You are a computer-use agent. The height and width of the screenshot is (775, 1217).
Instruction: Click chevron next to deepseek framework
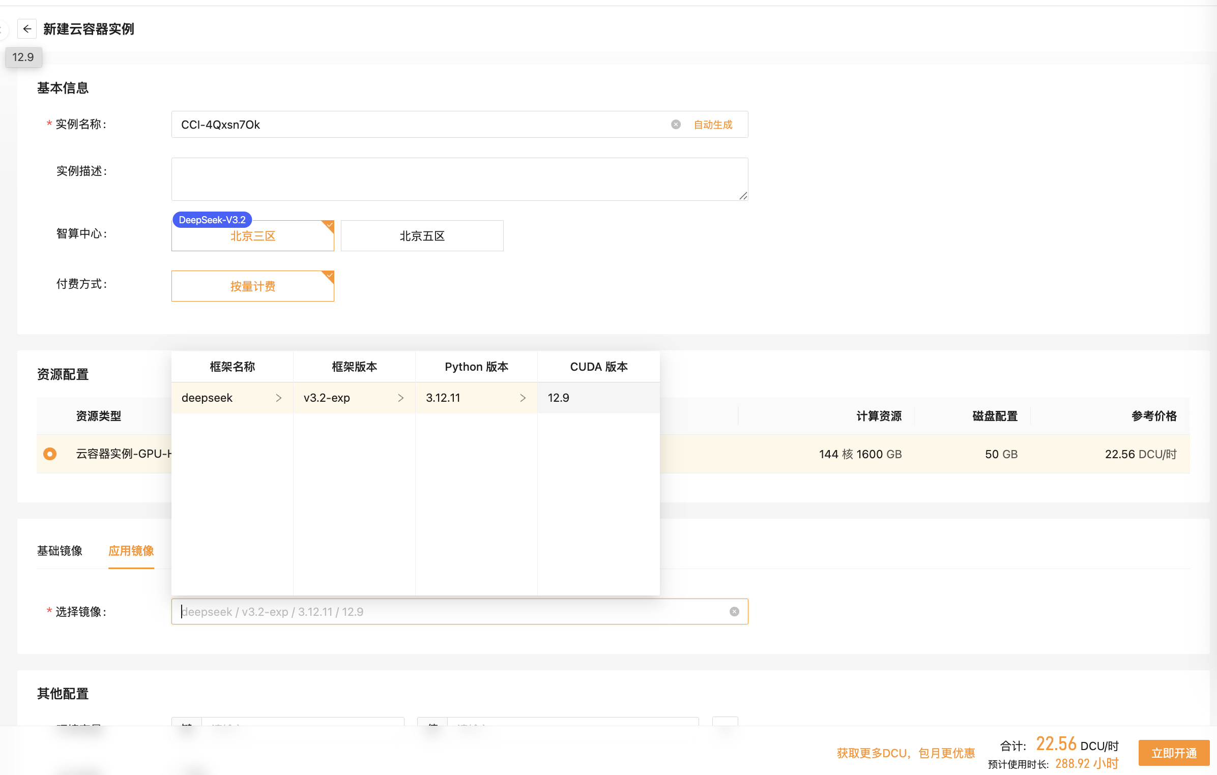278,398
